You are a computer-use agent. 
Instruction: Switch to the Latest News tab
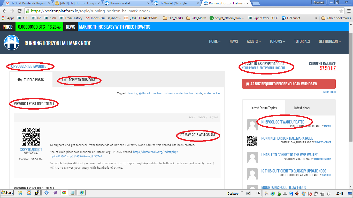pyautogui.click(x=302, y=108)
